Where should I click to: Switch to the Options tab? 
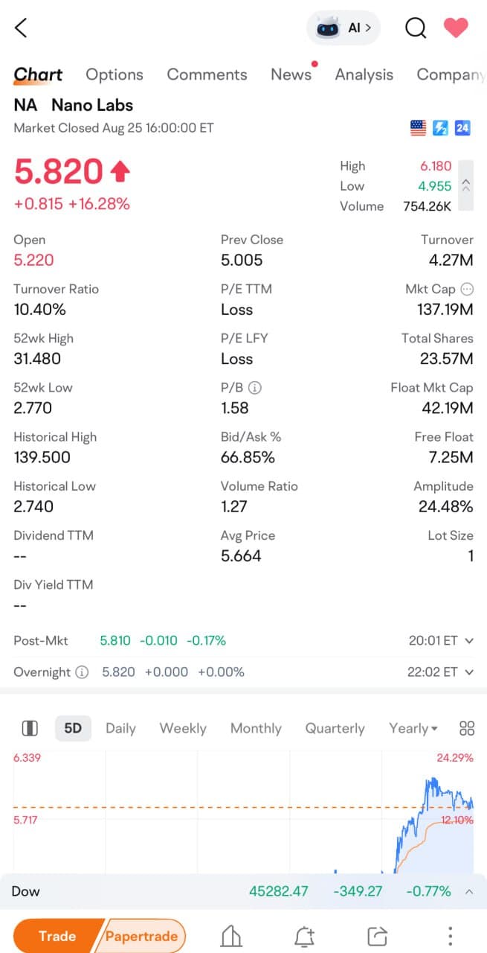(115, 74)
